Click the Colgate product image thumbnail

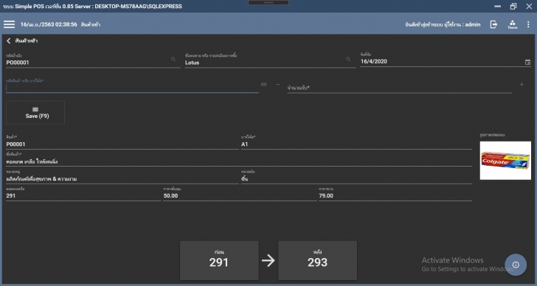point(505,161)
